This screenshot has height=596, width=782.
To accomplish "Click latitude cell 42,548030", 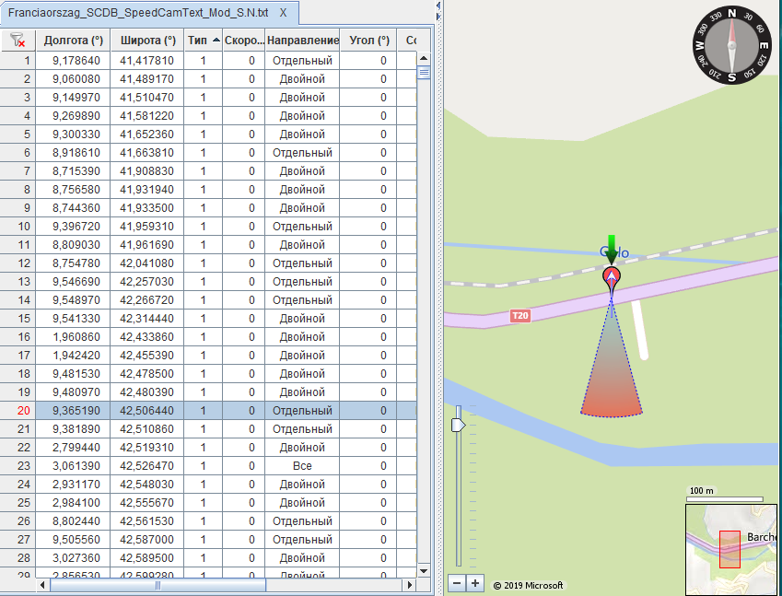I will (147, 485).
